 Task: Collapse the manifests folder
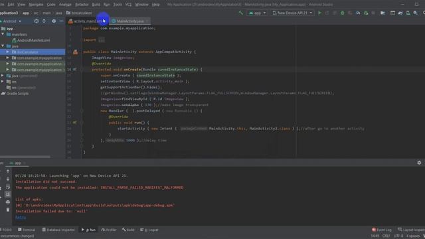[x=3, y=34]
